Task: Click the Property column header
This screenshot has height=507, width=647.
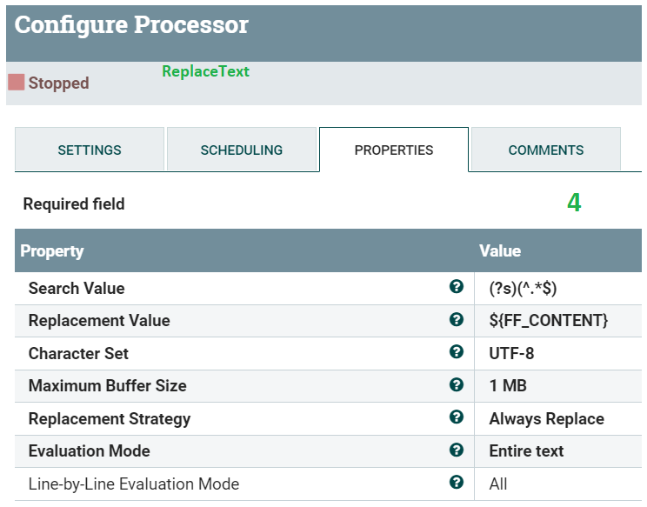Action: (x=52, y=251)
